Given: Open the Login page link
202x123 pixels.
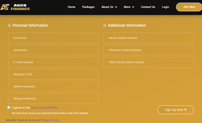Looking at the screenshot, I should click(165, 7).
